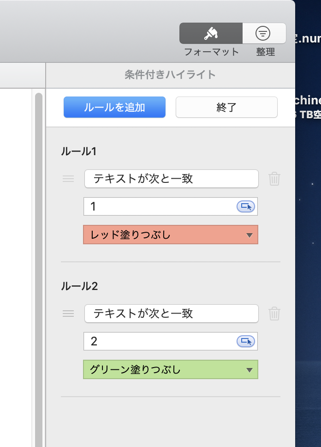Click Rule 2 cell reference picker icon
Viewport: 321px width, 447px height.
245,341
